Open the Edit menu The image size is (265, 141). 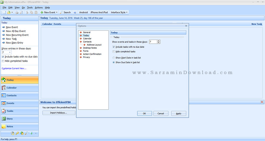11,8
